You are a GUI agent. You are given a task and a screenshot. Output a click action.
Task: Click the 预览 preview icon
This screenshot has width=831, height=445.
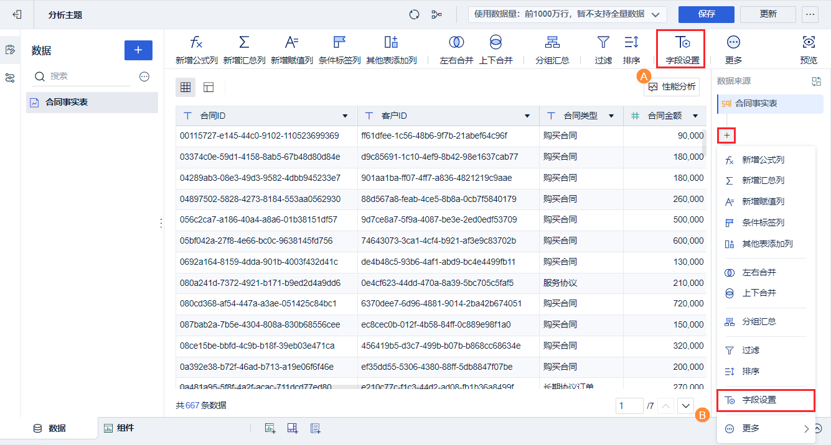point(809,42)
